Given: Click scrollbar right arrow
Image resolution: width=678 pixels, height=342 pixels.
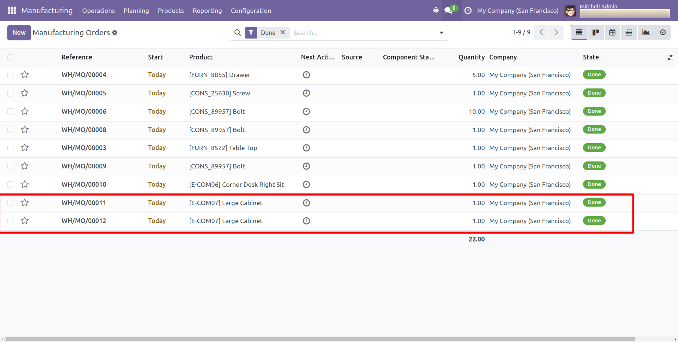Looking at the screenshot, I should (675, 339).
